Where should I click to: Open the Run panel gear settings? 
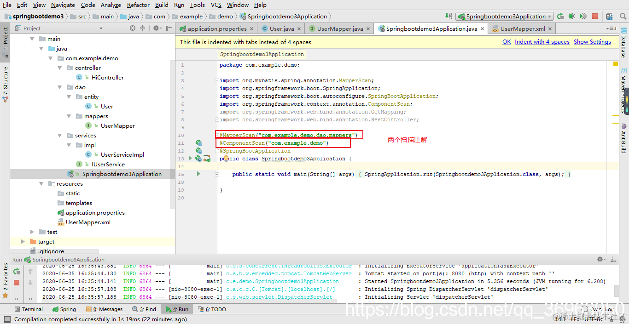(601, 260)
